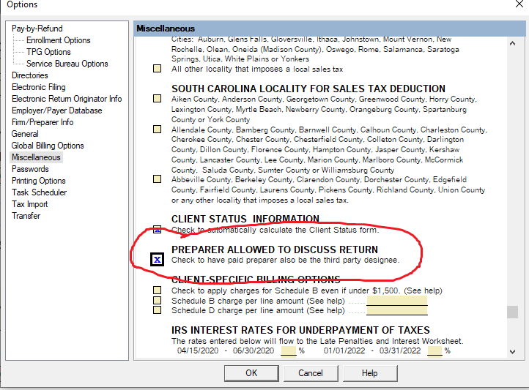Image resolution: width=529 pixels, height=390 pixels.
Task: Check All other locality sales tax checkbox
Action: [157, 70]
